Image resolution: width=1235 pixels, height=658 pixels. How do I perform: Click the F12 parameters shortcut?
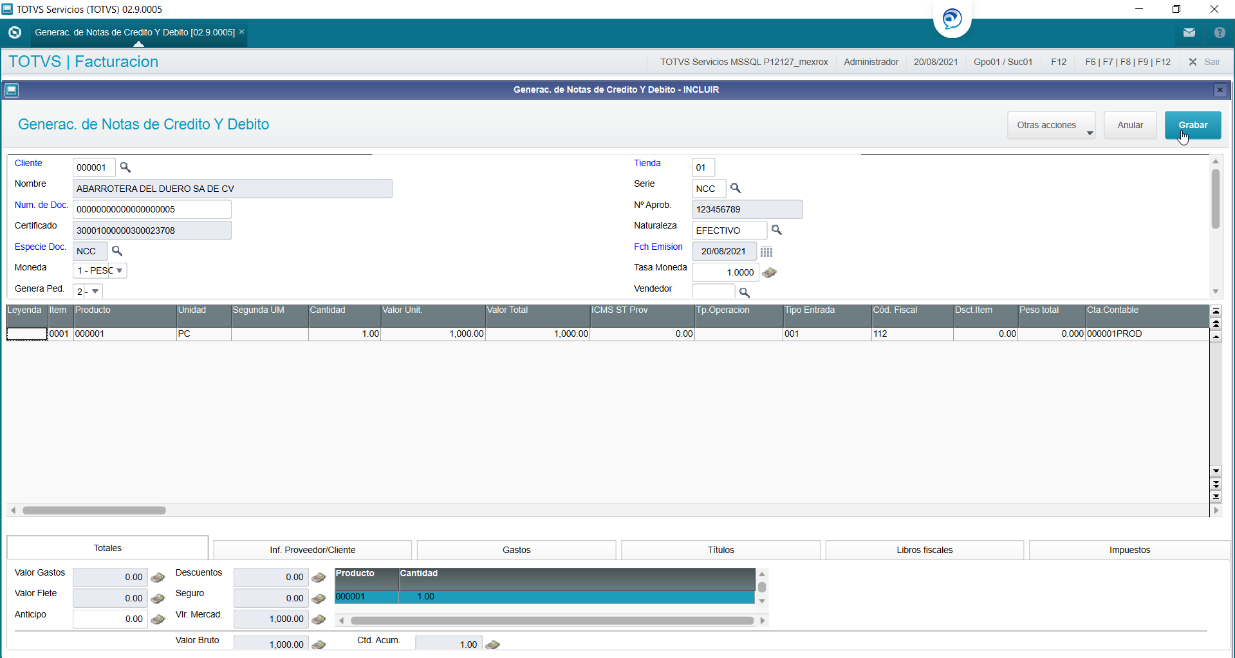(1058, 62)
